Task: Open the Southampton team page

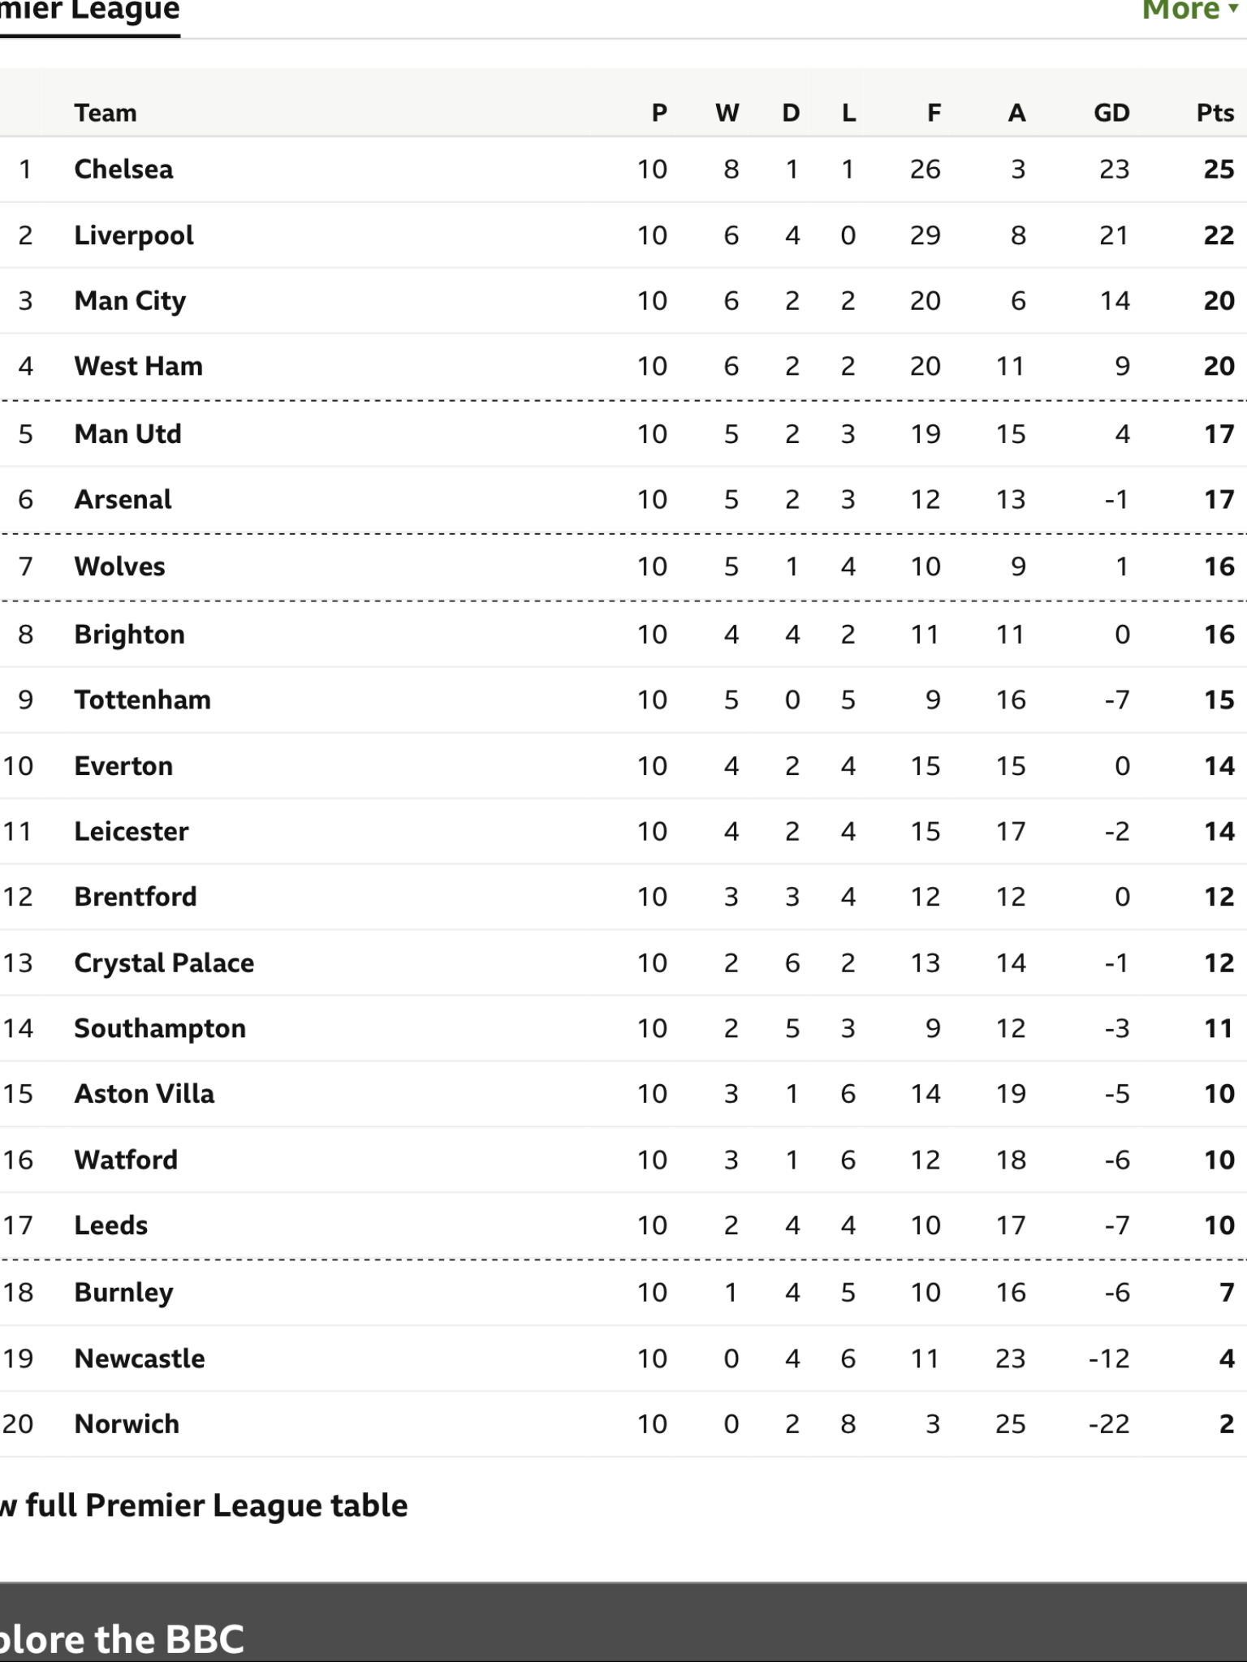Action: [160, 1029]
